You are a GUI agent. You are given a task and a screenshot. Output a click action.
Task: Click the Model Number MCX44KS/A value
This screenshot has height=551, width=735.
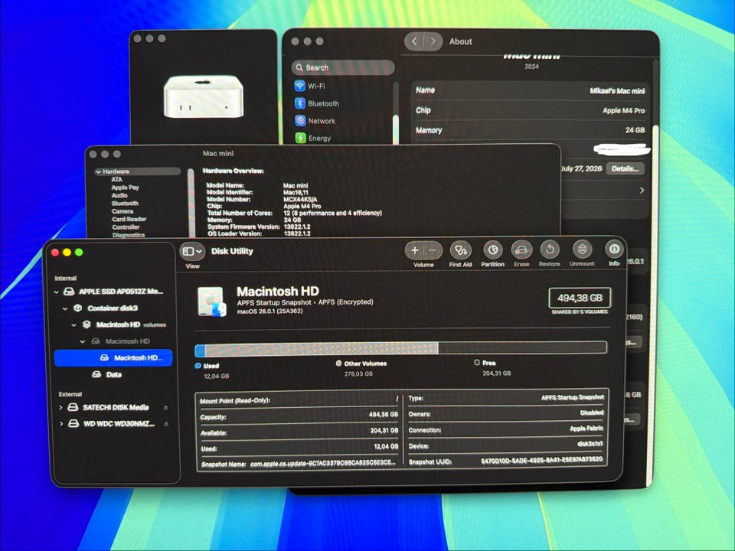pos(300,199)
